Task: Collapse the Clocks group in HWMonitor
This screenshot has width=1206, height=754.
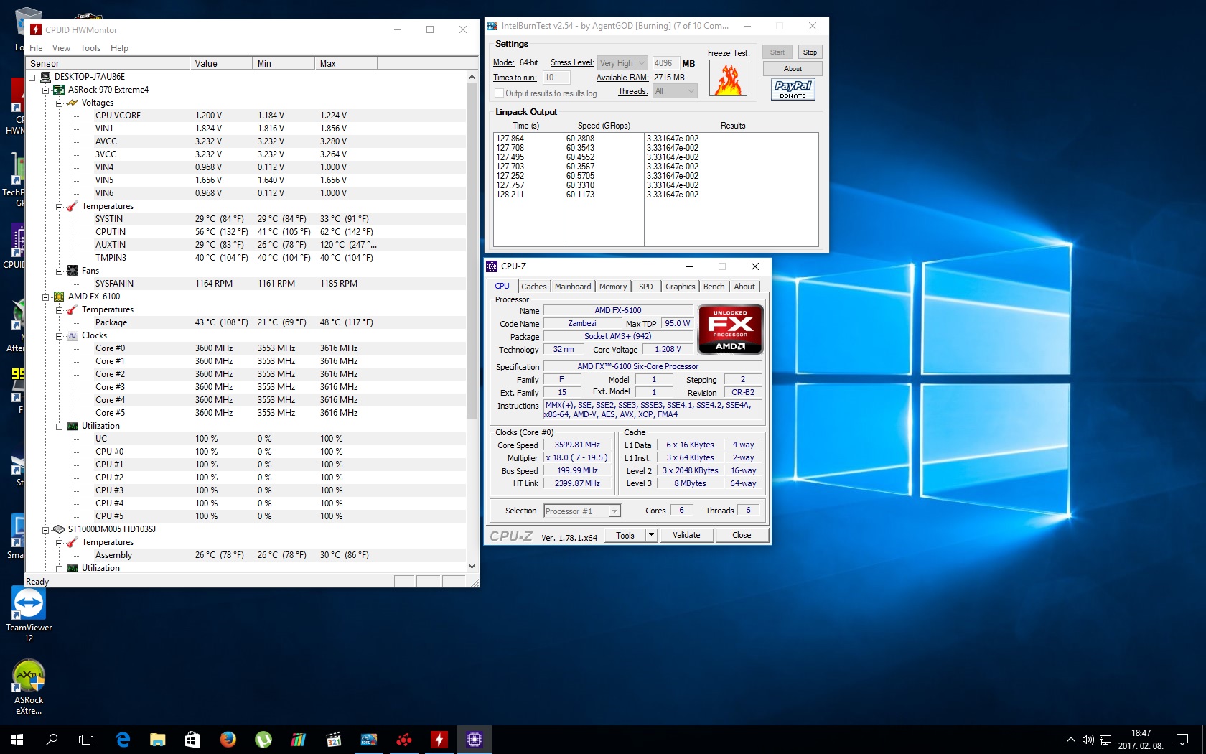Action: click(60, 336)
